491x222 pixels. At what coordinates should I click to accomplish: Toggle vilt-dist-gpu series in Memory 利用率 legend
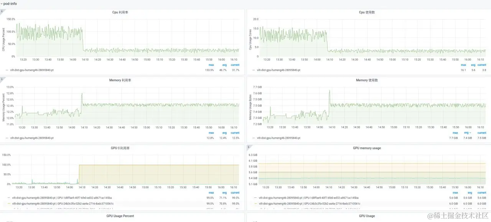pyautogui.click(x=32, y=138)
